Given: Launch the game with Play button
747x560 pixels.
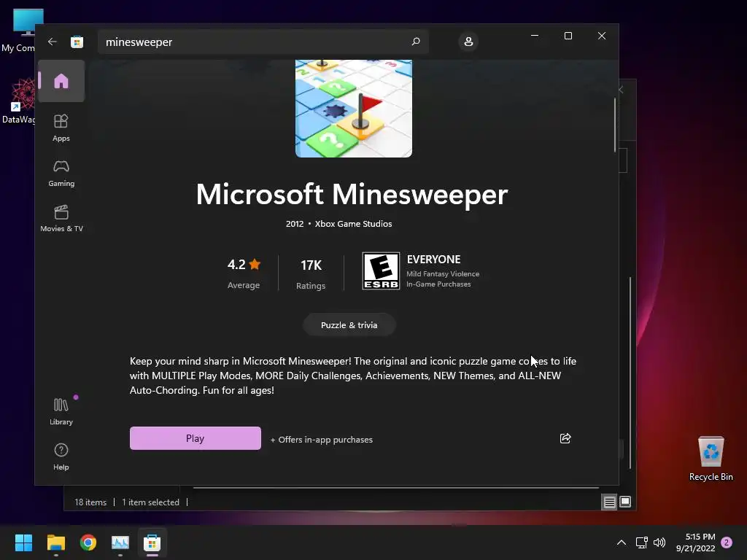Looking at the screenshot, I should (196, 438).
